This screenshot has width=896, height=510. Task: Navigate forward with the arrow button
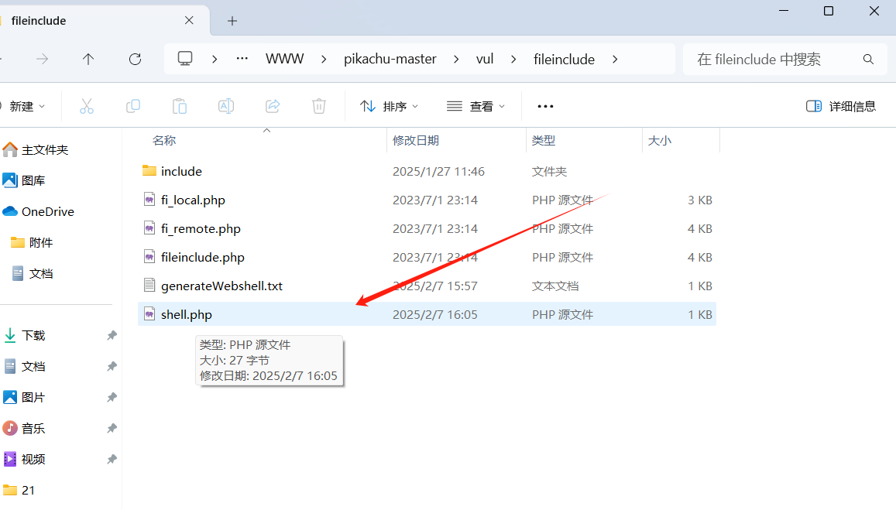(x=43, y=59)
